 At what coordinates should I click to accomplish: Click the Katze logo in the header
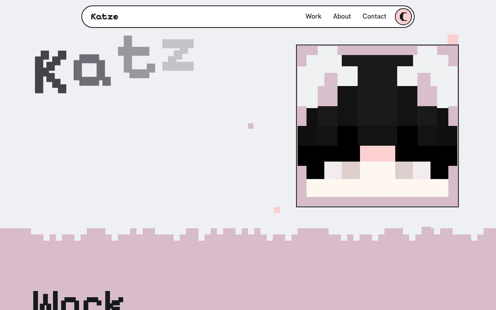[x=105, y=17]
